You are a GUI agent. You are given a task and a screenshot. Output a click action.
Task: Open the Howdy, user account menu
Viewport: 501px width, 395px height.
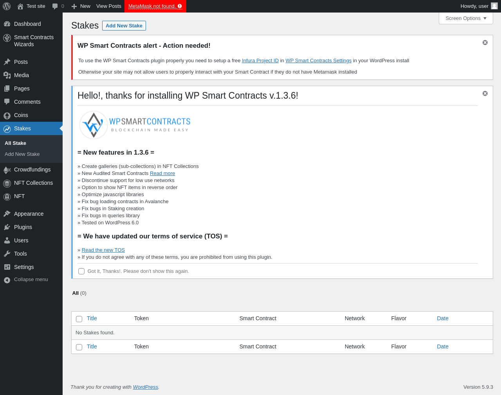pos(479,6)
